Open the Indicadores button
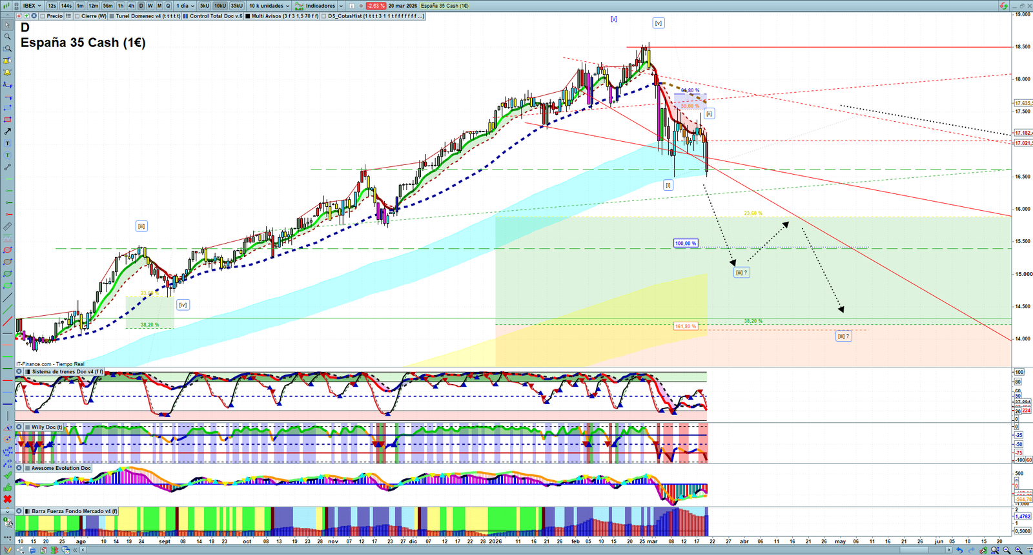The height and width of the screenshot is (555, 1033). (315, 6)
